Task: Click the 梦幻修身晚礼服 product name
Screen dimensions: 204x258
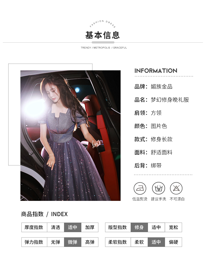Action: [170, 100]
